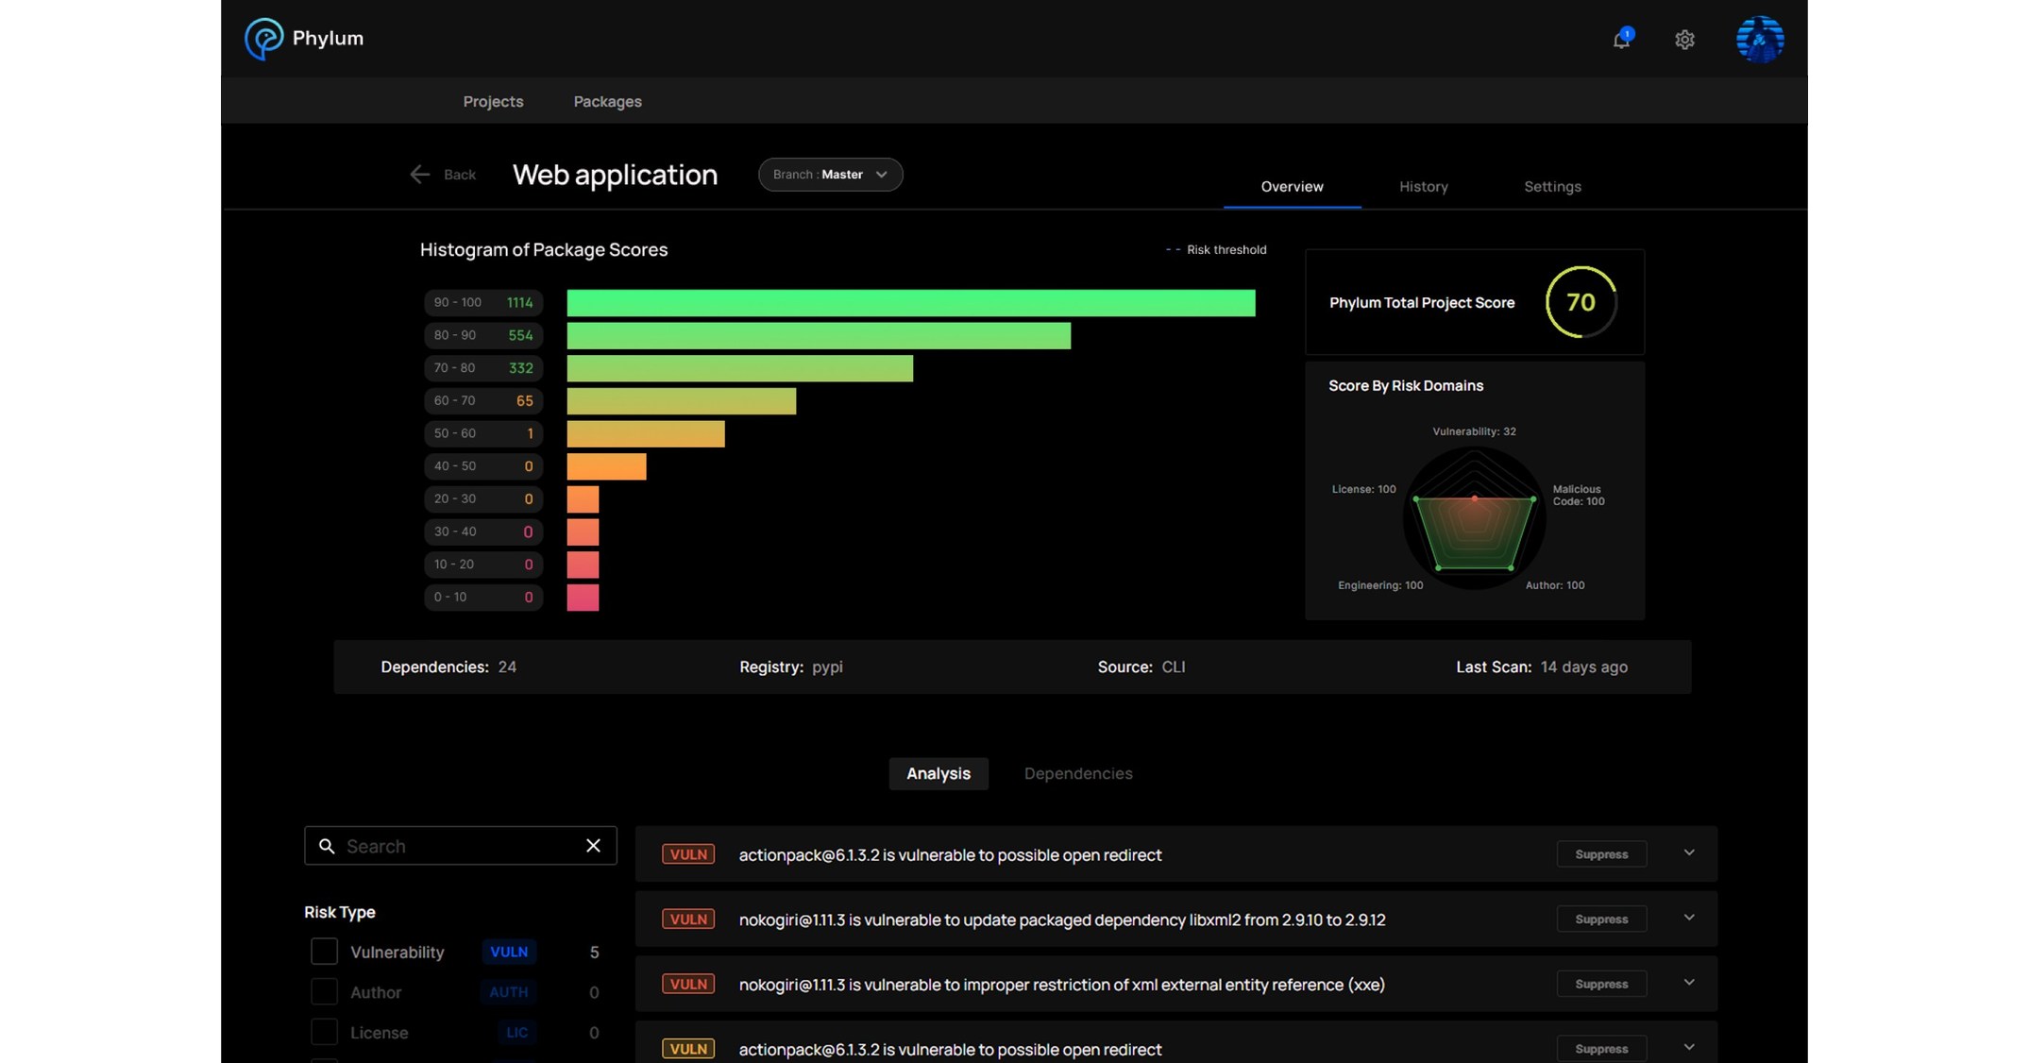The height and width of the screenshot is (1063, 2029).
Task: Check the Author risk type filter
Action: point(324,992)
